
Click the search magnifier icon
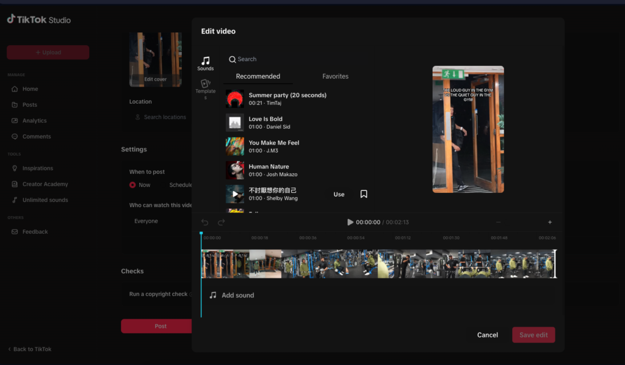(x=232, y=59)
